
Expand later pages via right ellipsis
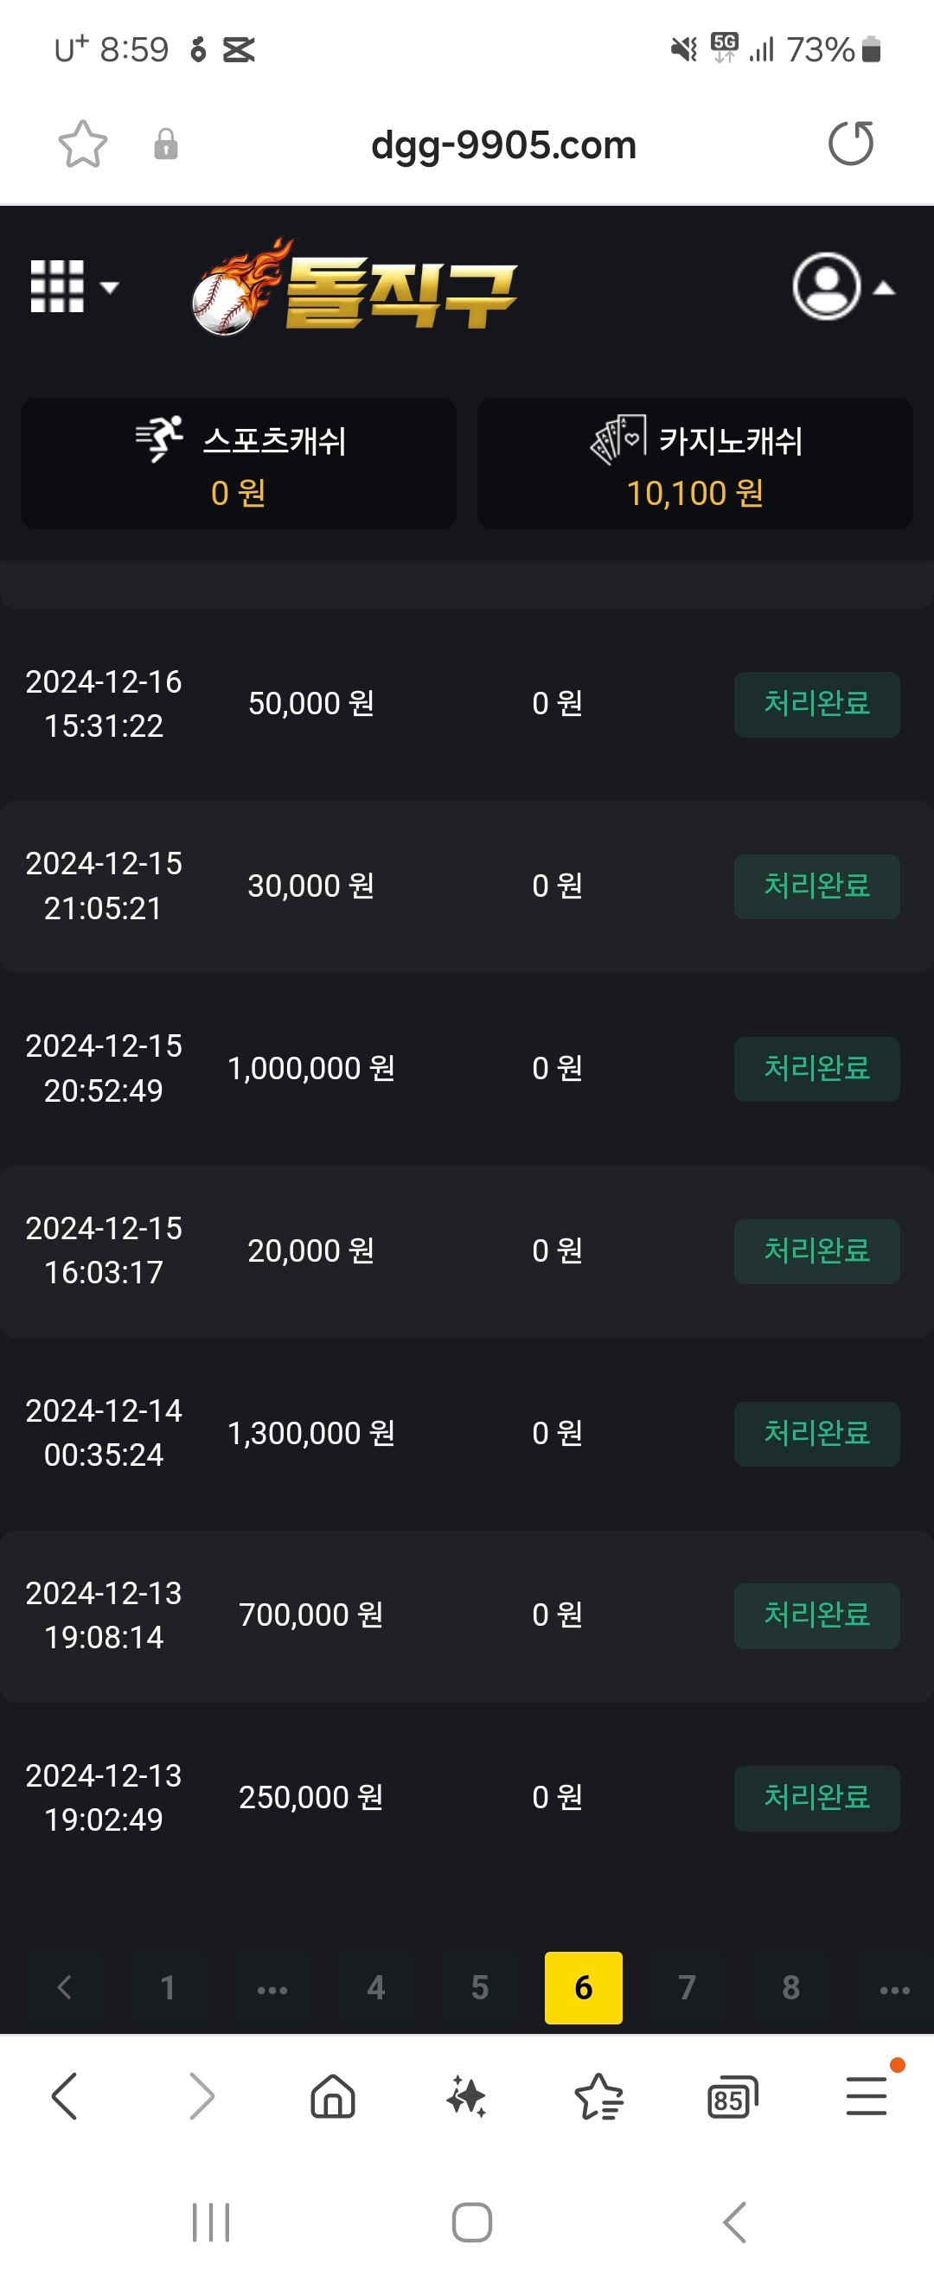click(x=894, y=1988)
